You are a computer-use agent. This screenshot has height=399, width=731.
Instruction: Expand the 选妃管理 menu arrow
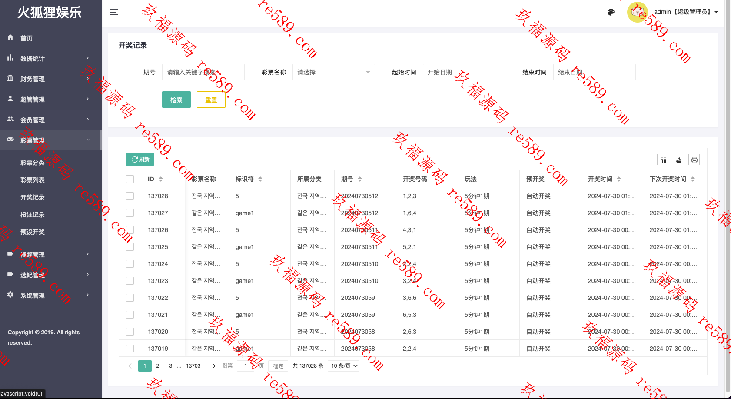pos(88,275)
